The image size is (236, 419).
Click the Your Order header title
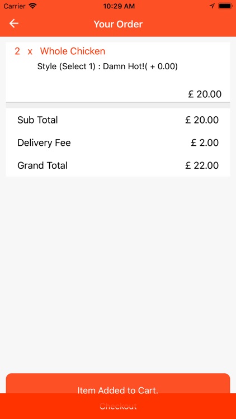118,24
